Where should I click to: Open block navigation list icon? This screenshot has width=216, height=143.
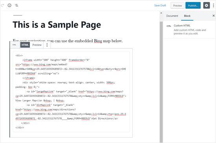(x=16, y=5)
